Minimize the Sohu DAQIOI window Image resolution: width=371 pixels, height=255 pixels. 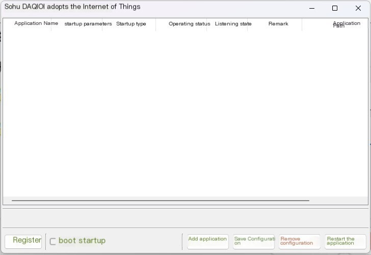point(312,8)
